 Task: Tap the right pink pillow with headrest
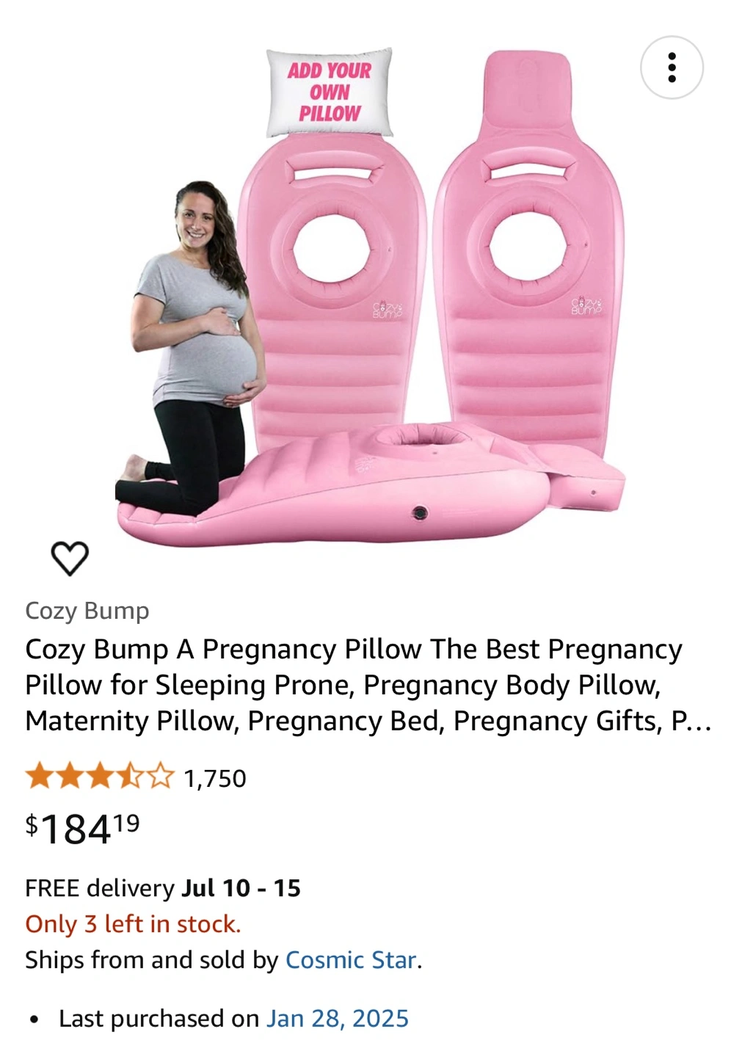(x=530, y=257)
